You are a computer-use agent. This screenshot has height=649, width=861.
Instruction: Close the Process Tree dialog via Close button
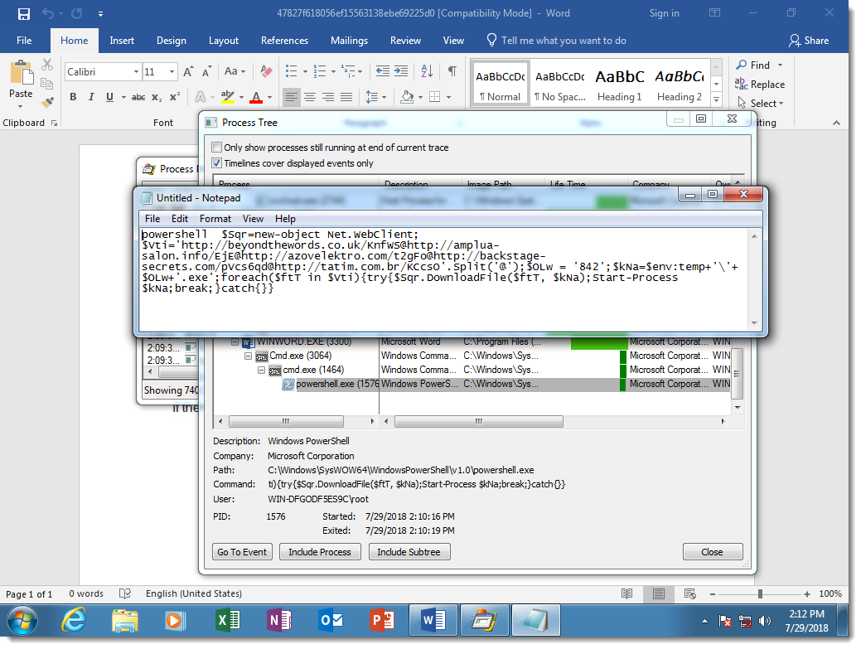point(712,552)
